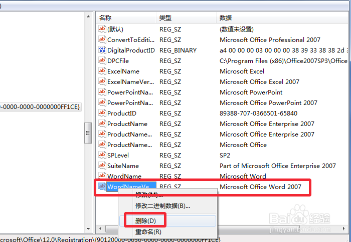Click the tree pane vertical scrollbar thumb

[88, 133]
